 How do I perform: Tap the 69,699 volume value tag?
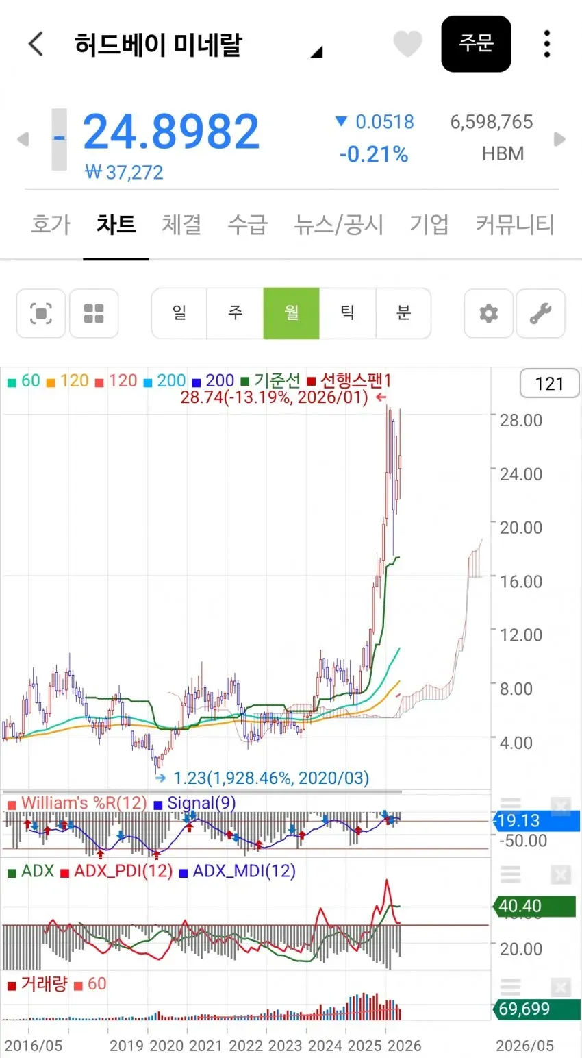(x=536, y=1009)
